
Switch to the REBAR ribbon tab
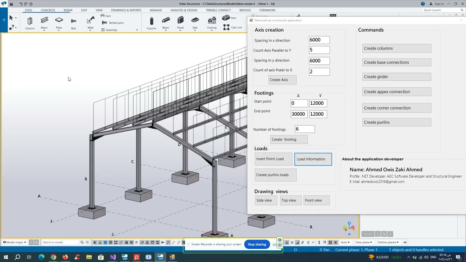68,10
